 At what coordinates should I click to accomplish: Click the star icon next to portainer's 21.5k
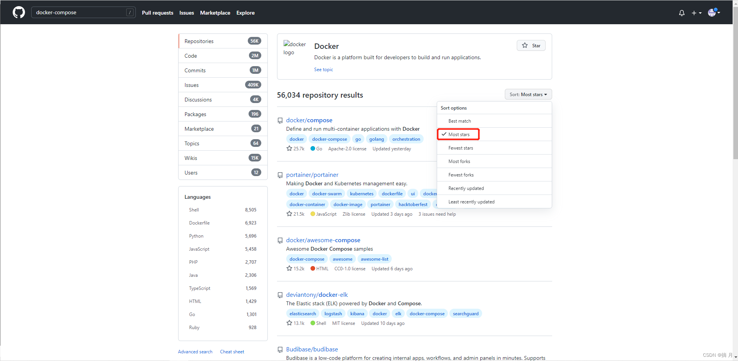[289, 214]
